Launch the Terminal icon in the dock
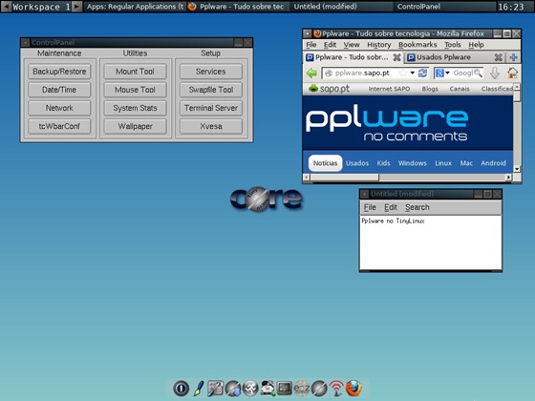 click(x=285, y=388)
